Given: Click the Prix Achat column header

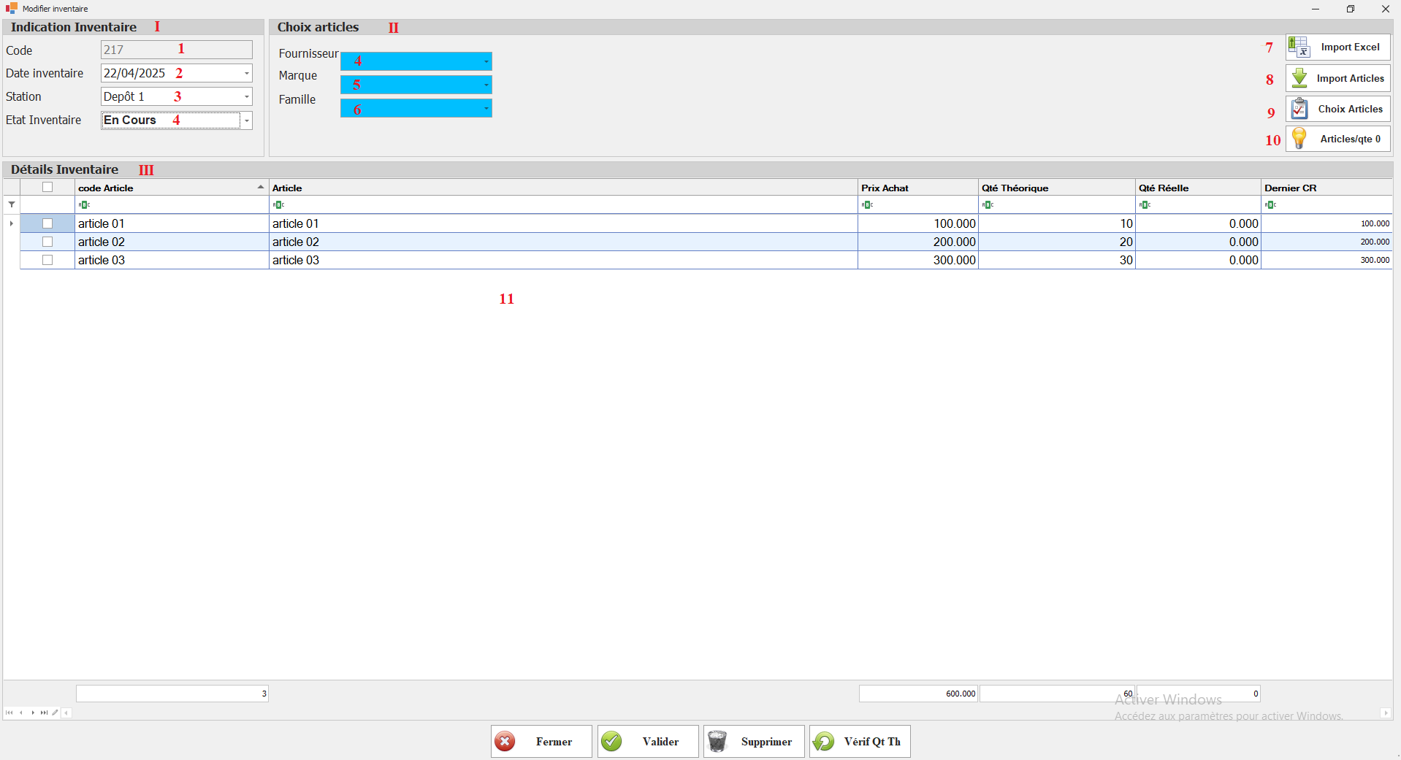Looking at the screenshot, I should click(917, 188).
